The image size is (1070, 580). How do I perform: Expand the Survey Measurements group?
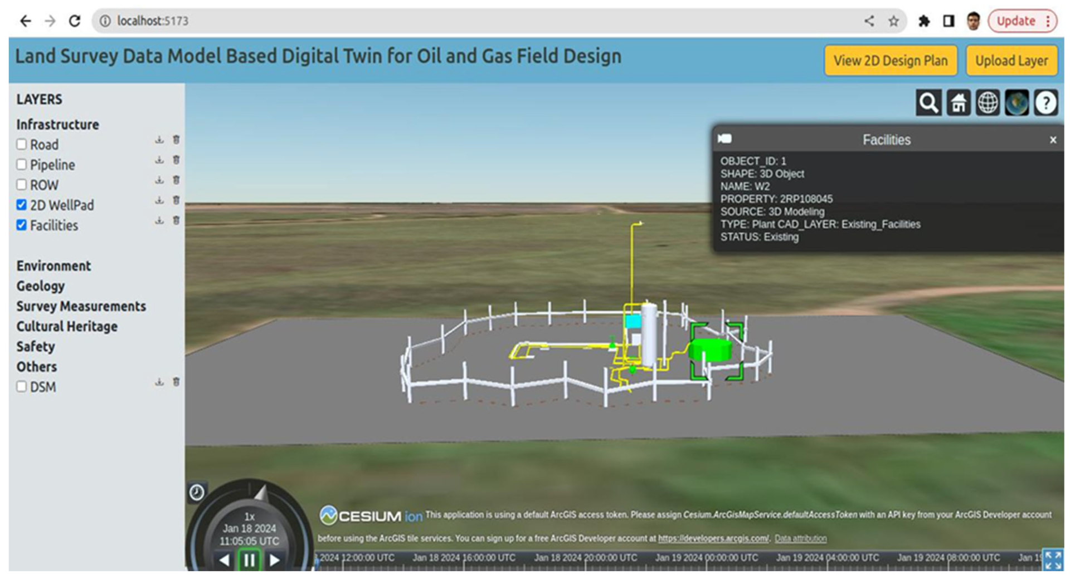coord(81,306)
